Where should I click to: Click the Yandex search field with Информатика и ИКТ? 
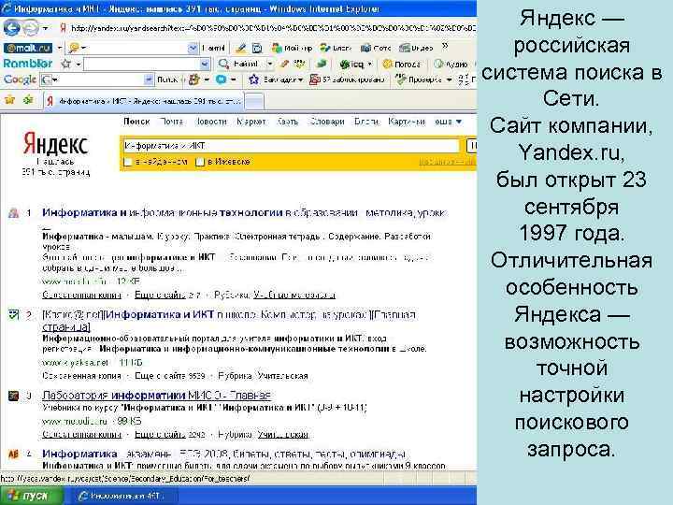[x=292, y=146]
